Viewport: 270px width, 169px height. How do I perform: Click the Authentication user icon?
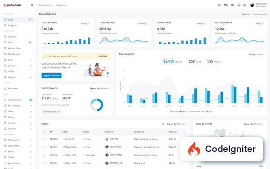point(5,100)
